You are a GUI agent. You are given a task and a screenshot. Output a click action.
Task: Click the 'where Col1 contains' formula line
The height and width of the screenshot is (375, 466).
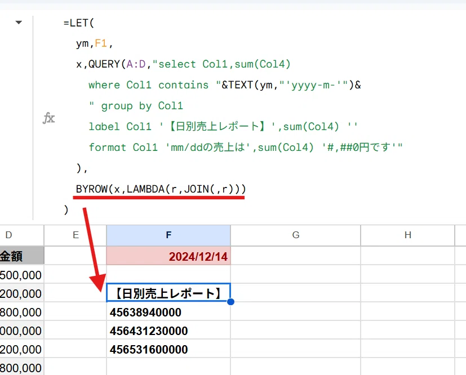point(225,85)
